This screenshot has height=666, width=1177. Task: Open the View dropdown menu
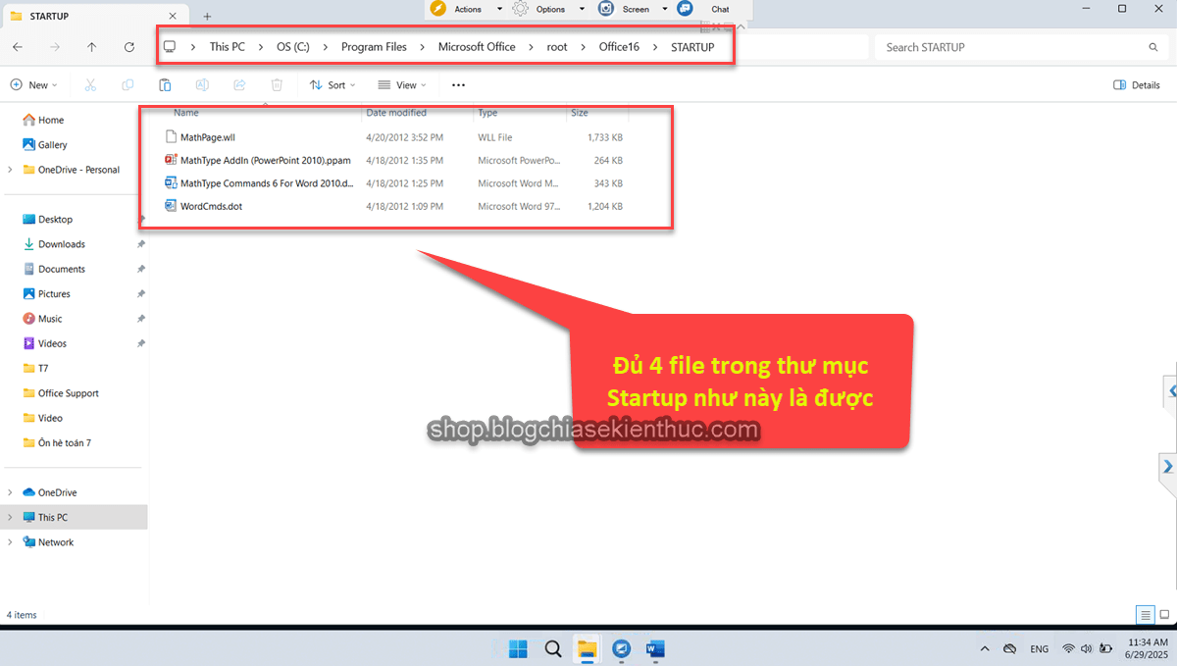402,85
